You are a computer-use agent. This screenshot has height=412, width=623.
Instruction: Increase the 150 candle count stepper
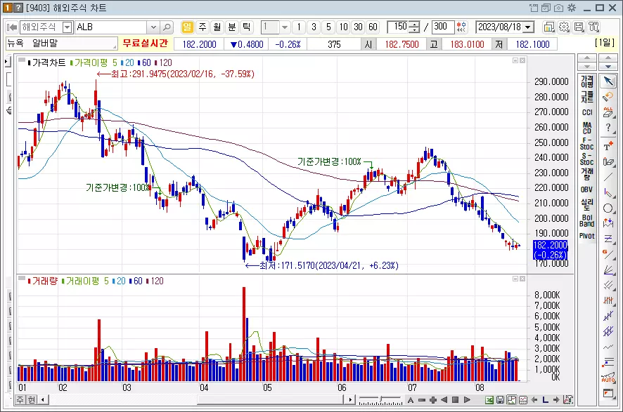tap(414, 25)
